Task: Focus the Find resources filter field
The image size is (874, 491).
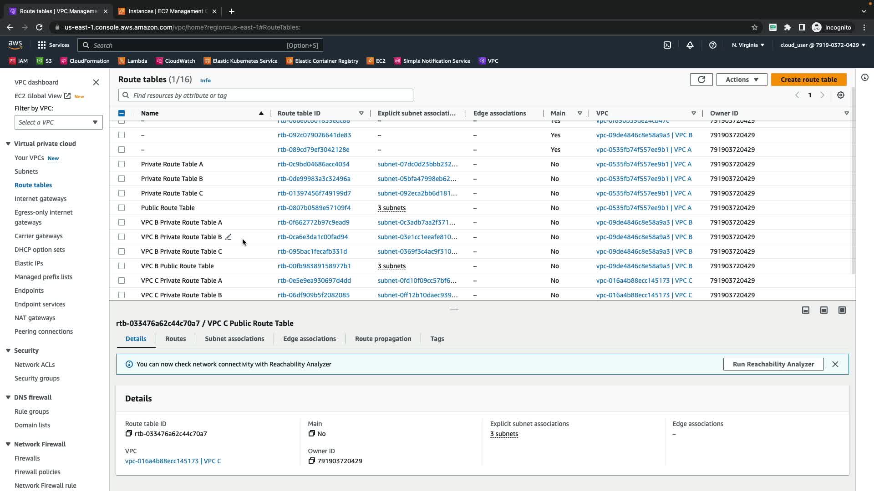Action: pyautogui.click(x=266, y=95)
